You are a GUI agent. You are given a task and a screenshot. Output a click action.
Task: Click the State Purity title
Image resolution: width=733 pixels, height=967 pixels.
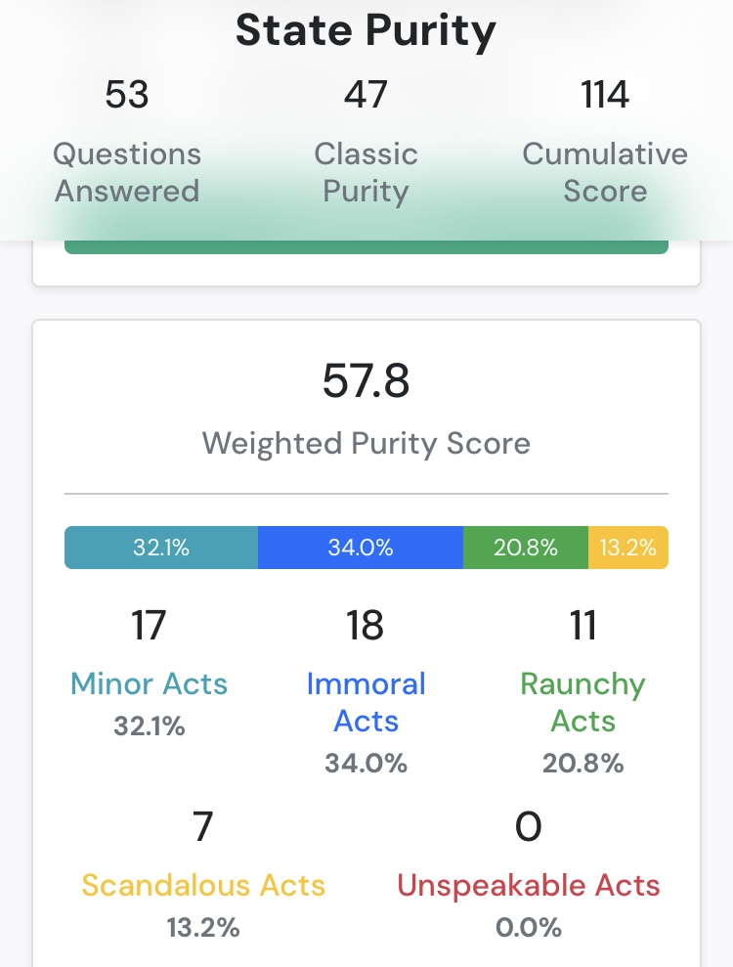[366, 31]
